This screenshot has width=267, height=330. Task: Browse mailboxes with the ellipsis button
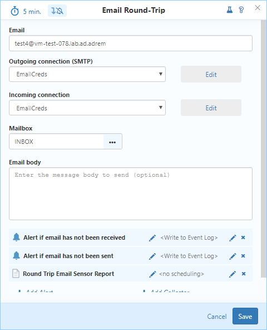tap(112, 142)
